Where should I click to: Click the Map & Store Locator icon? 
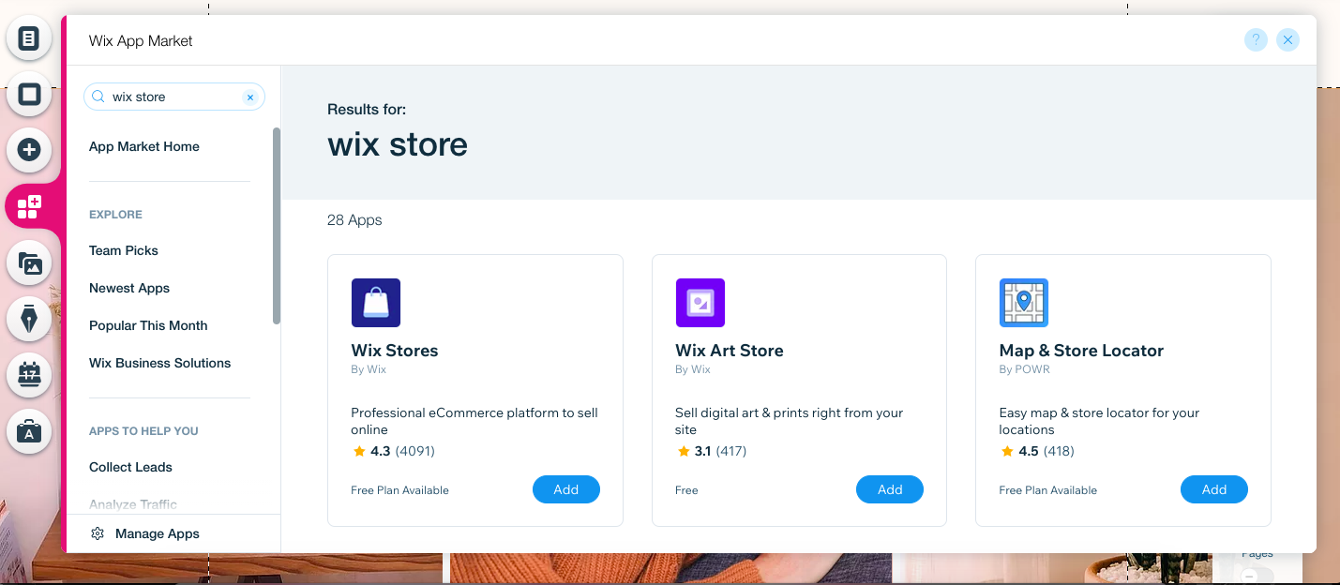(1024, 303)
